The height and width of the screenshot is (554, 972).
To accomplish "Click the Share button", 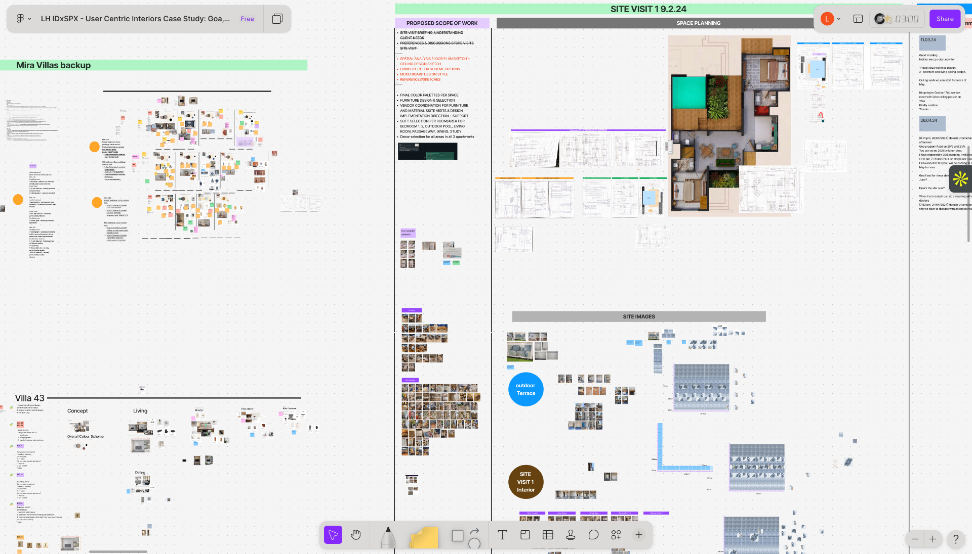I will point(945,19).
